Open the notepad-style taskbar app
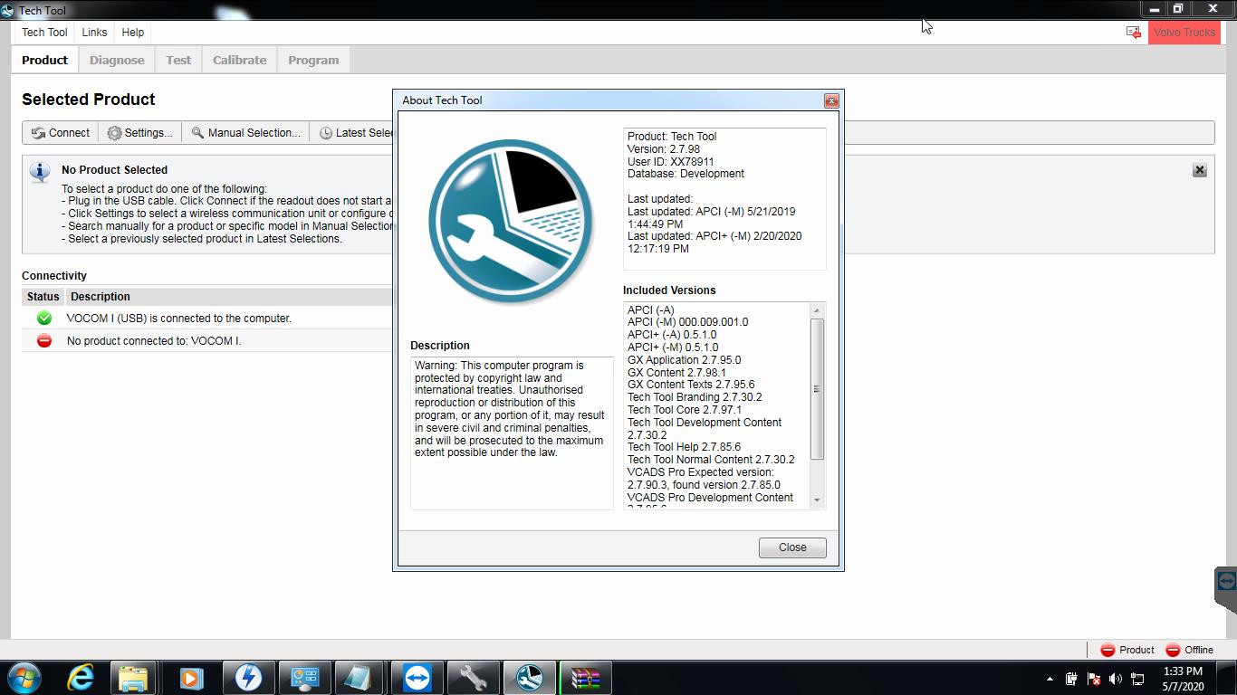 coord(360,677)
